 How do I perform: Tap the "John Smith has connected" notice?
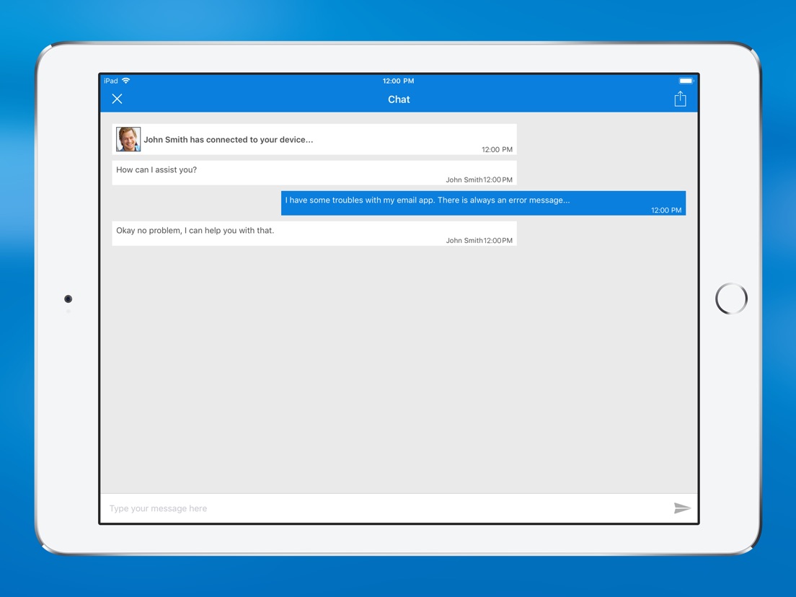[x=229, y=140]
